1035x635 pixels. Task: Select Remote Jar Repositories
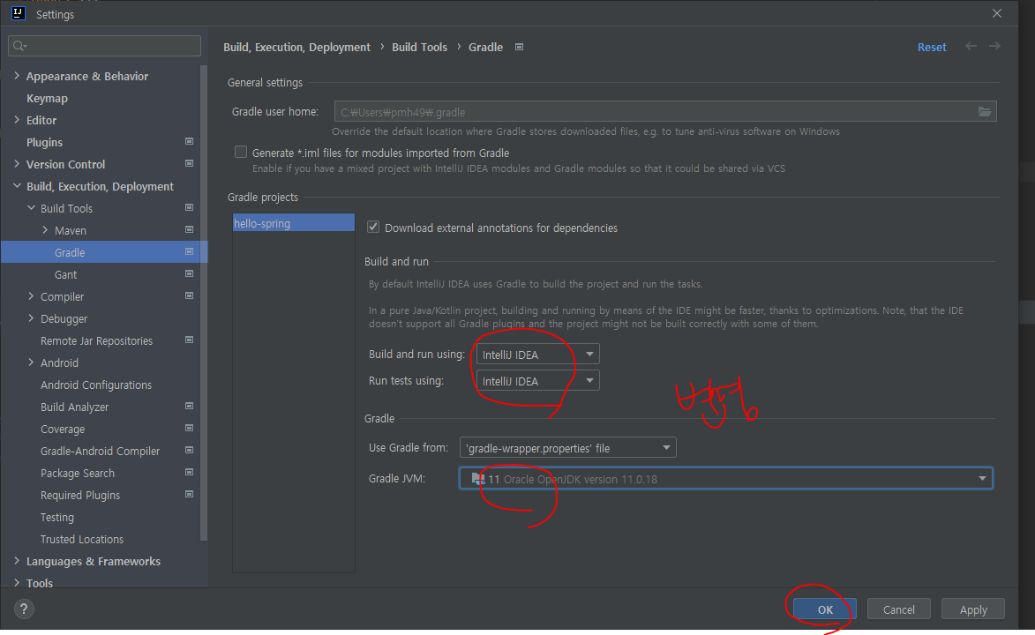coord(96,340)
